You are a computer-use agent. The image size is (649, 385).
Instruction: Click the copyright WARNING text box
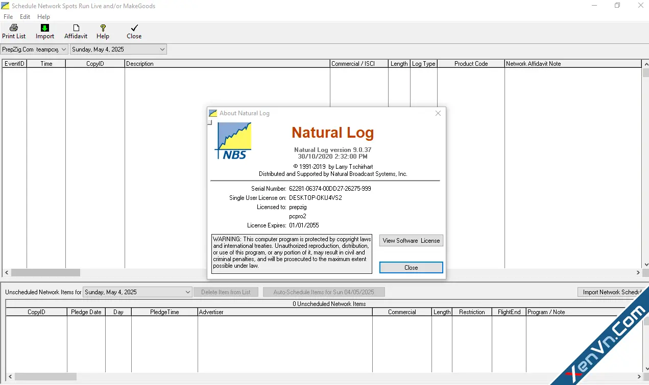click(x=292, y=254)
